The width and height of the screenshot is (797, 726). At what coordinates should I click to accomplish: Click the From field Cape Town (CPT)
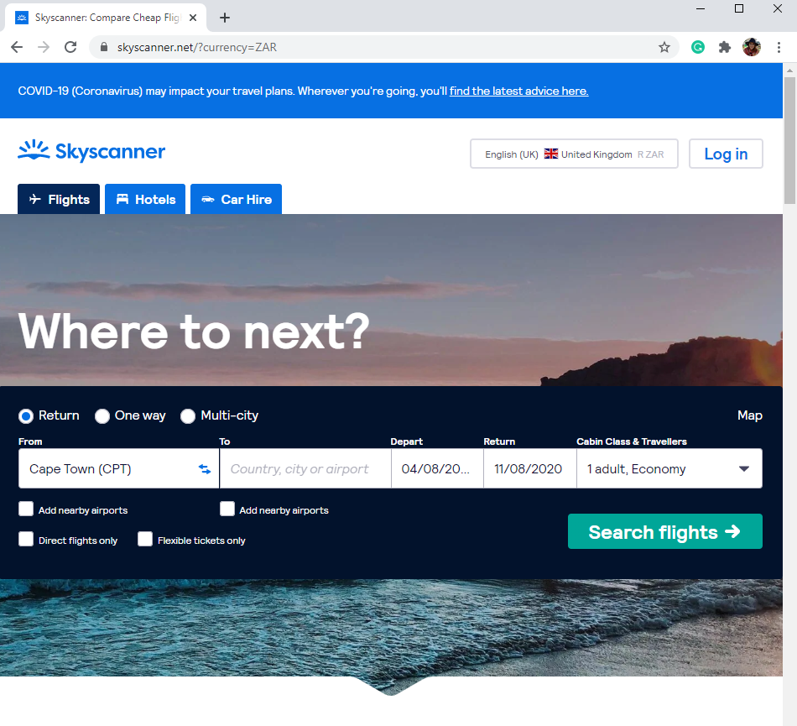point(118,468)
